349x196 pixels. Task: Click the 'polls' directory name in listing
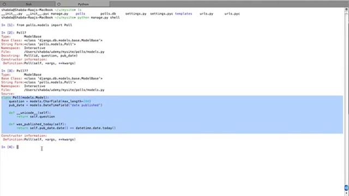point(80,14)
